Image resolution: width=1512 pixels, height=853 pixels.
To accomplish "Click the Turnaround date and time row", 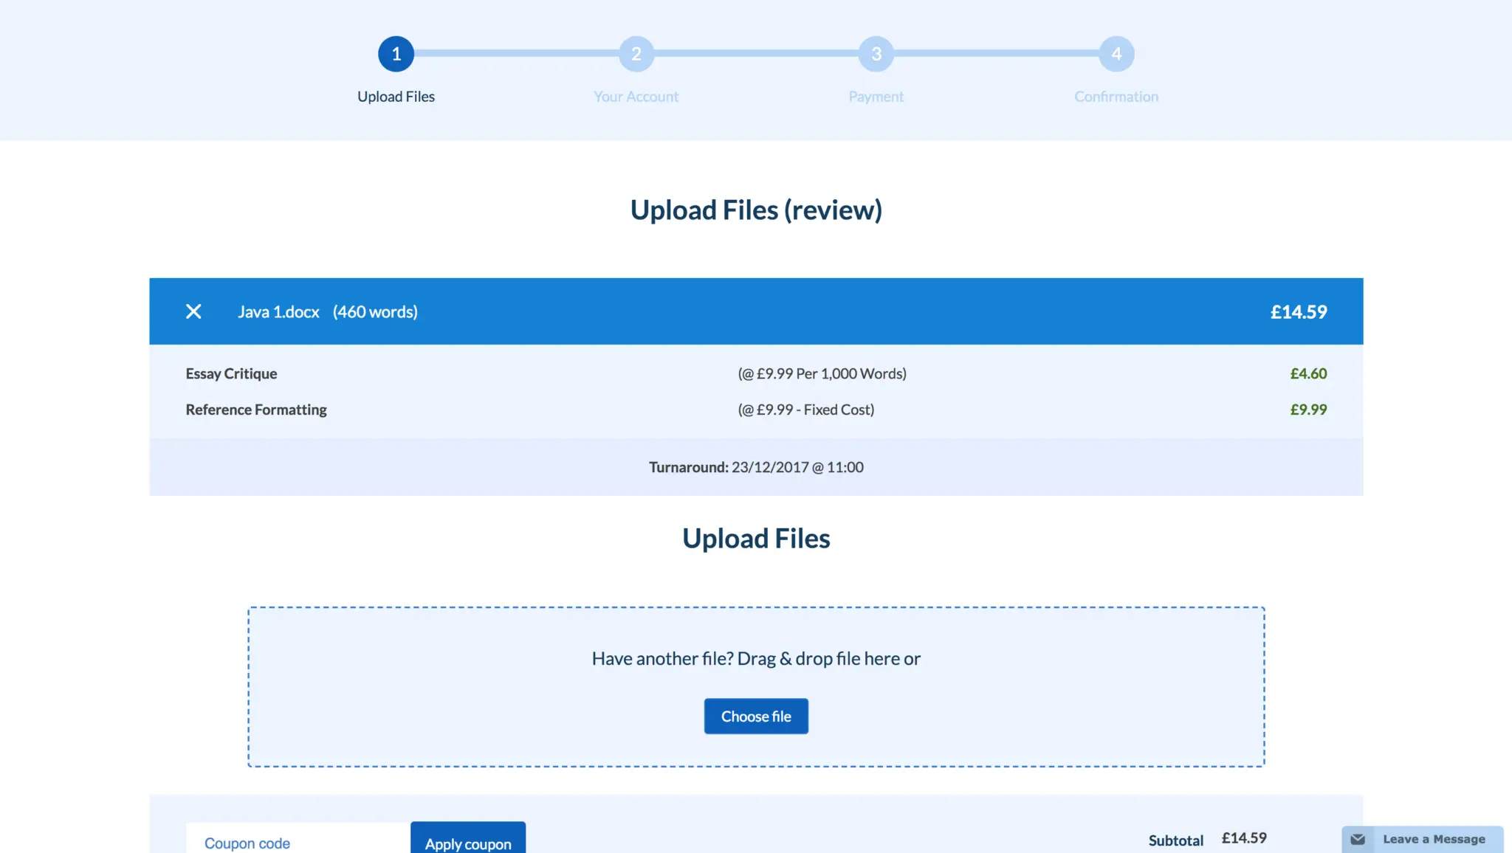I will tap(756, 467).
